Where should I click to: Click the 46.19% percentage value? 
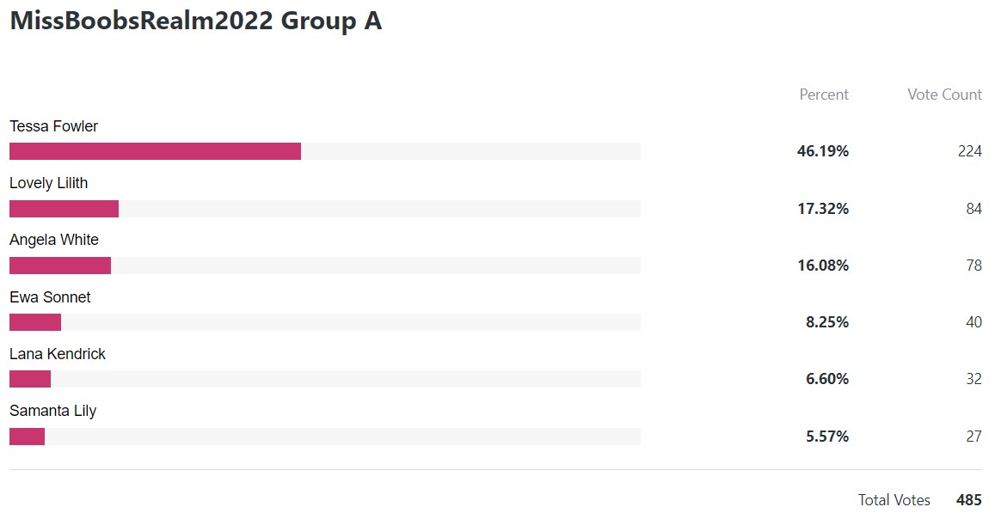[823, 151]
